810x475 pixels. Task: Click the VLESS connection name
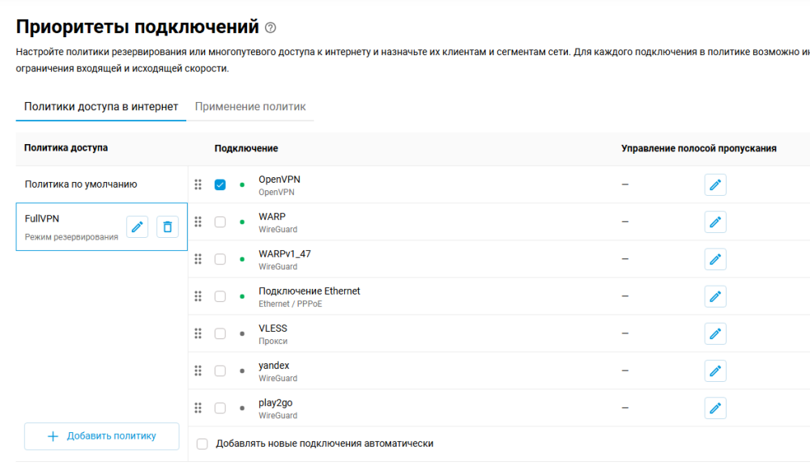[273, 328]
